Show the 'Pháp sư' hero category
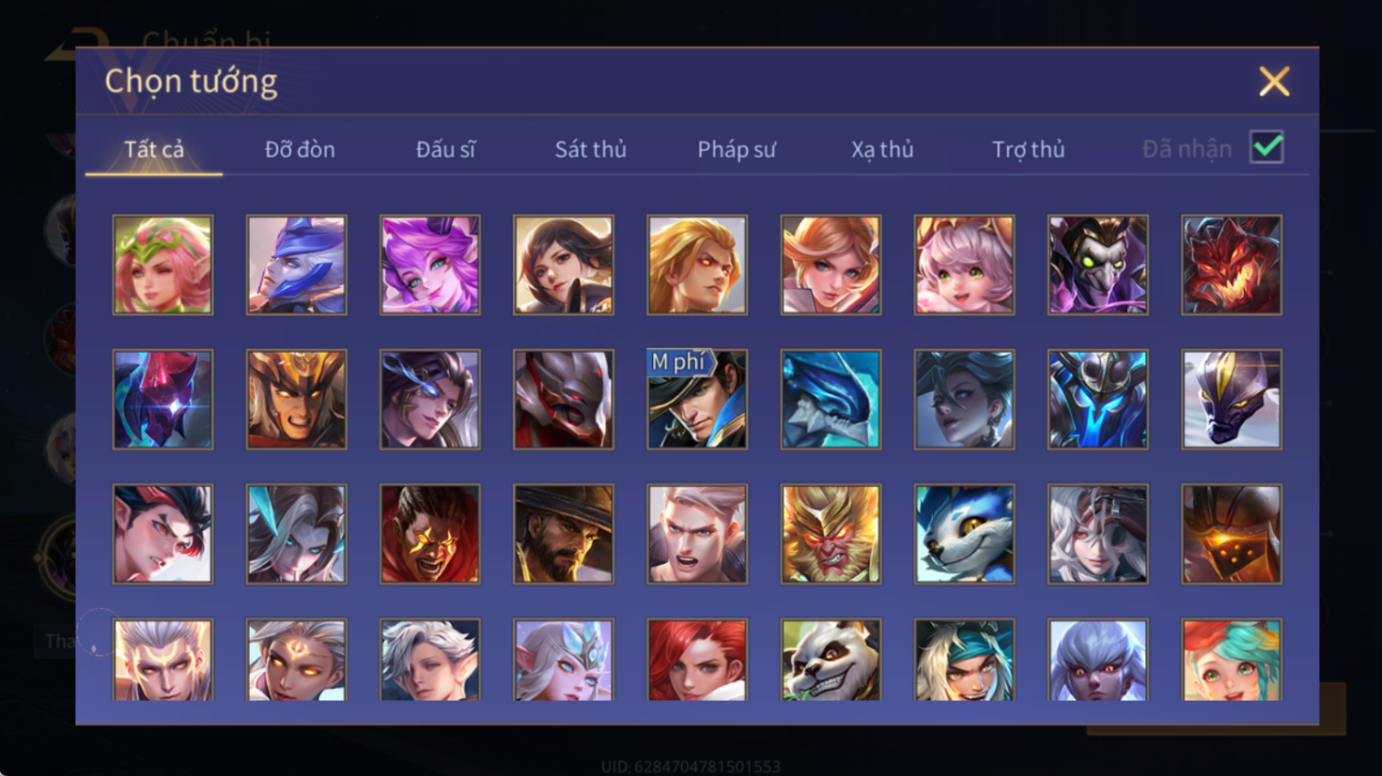This screenshot has height=776, width=1382. coord(736,149)
